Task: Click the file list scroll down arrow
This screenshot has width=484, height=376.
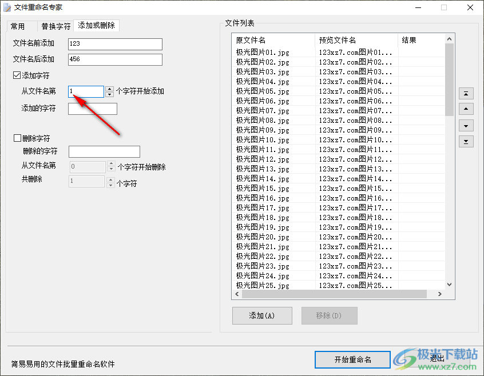Action: coord(450,285)
